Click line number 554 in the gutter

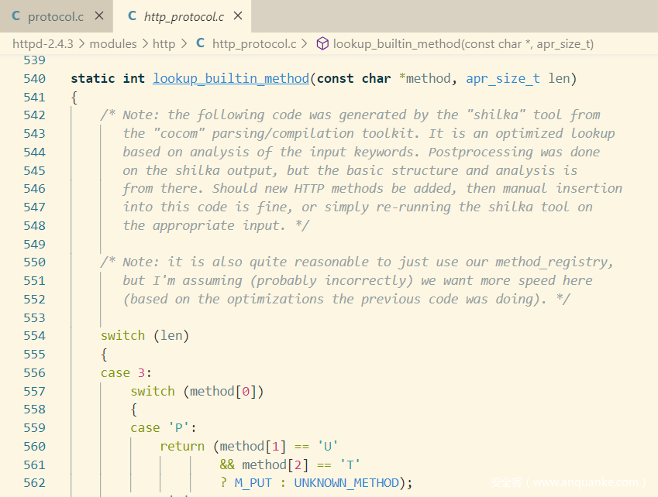[x=34, y=335]
